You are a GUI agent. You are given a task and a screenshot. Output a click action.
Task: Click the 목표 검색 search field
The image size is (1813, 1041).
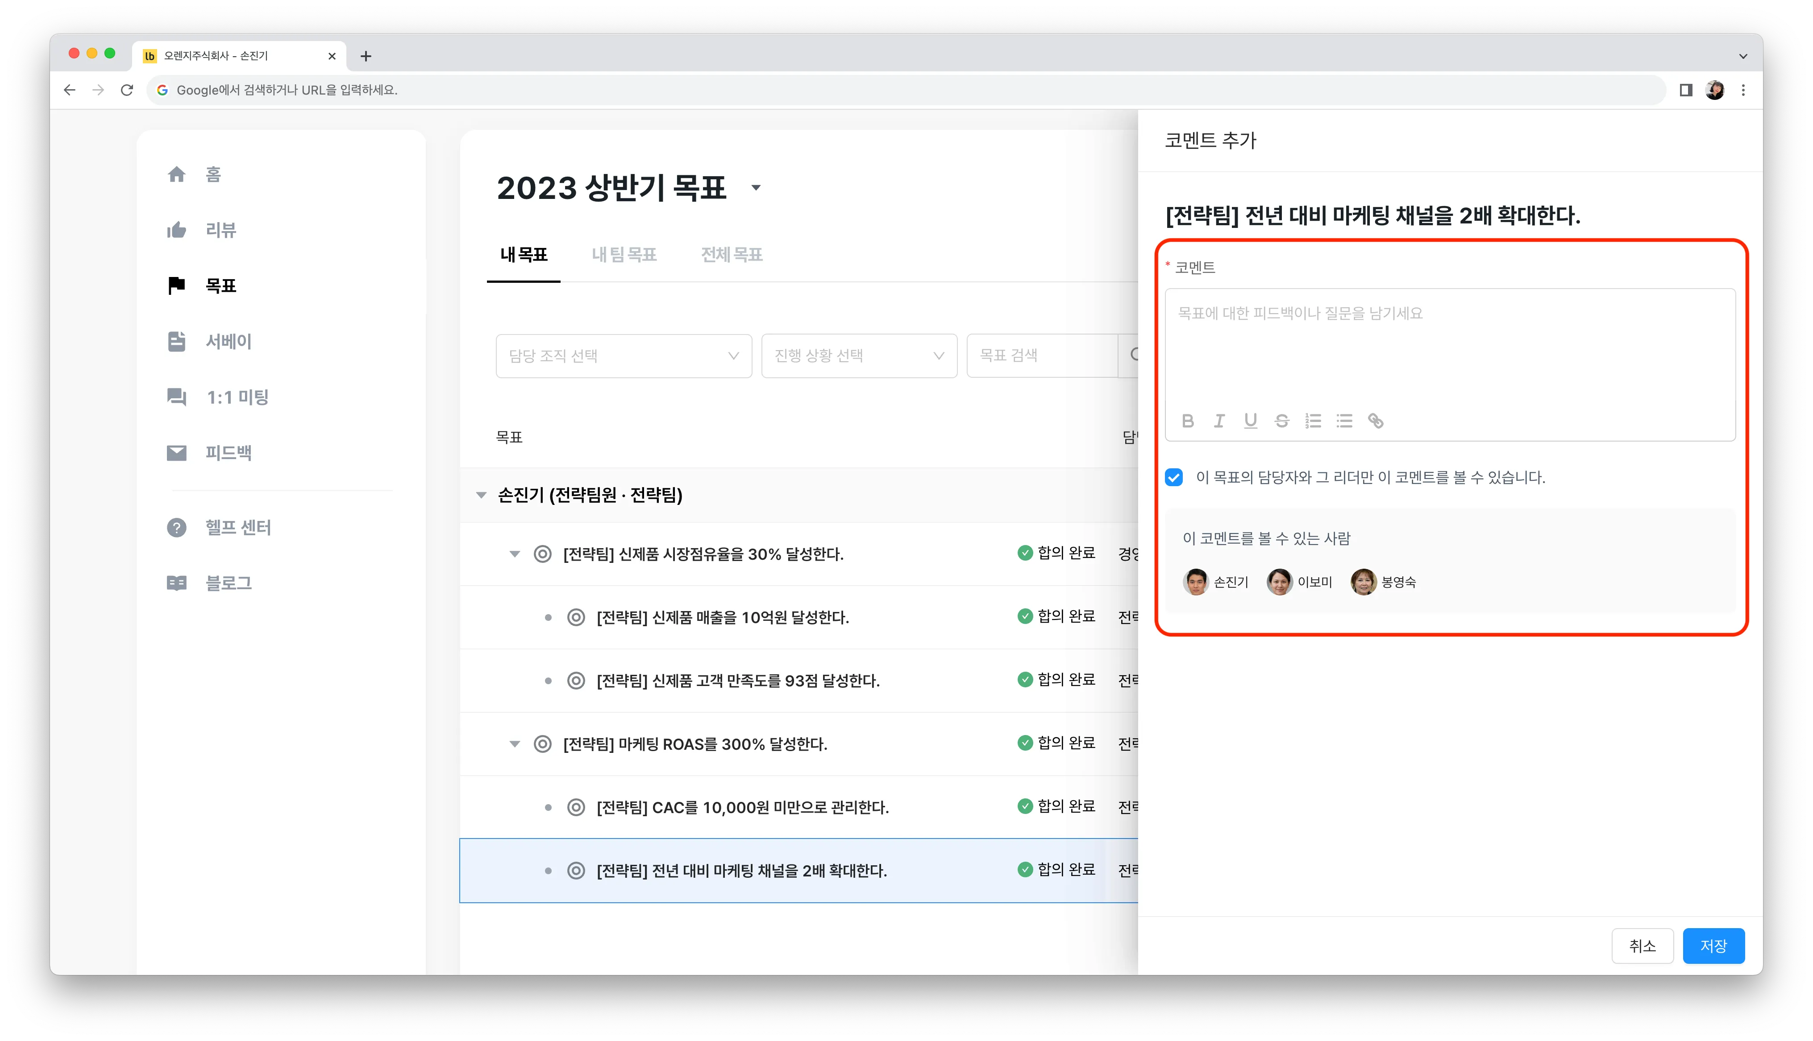[x=1042, y=356]
